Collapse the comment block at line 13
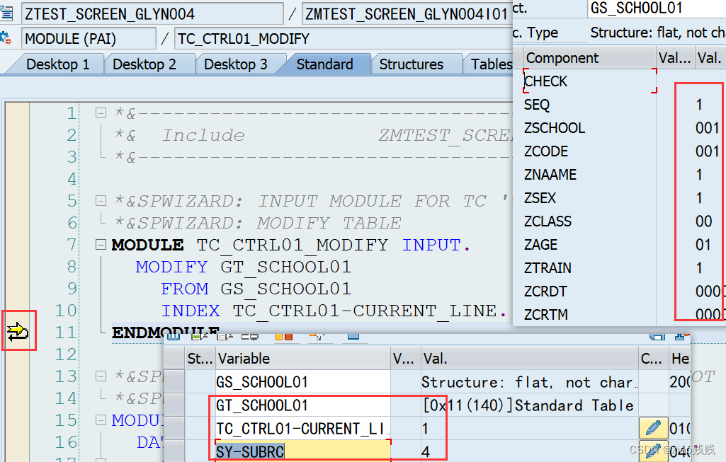Screen dimensions: 726x462 tap(101, 376)
